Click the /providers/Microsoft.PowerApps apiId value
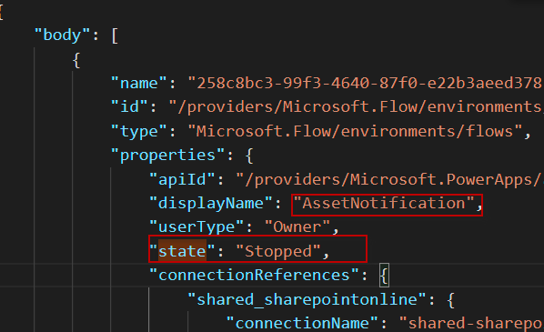 [x=390, y=179]
